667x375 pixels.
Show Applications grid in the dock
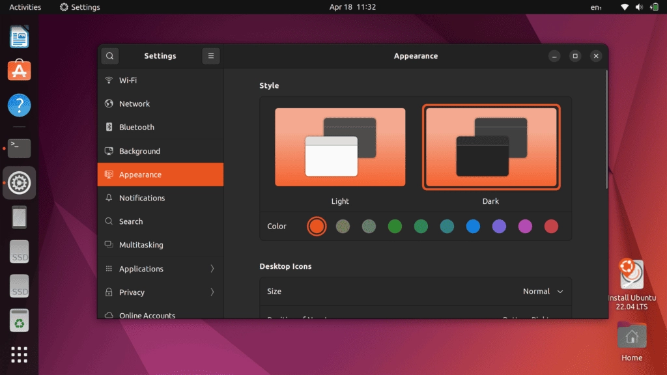point(19,355)
